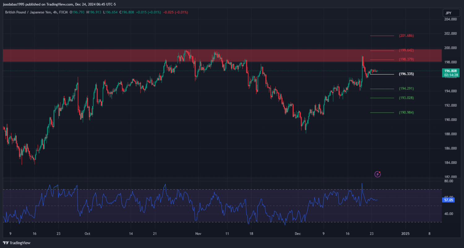This screenshot has width=464, height=248.
Task: Click the (190.984) green level label
Action: tap(406, 113)
